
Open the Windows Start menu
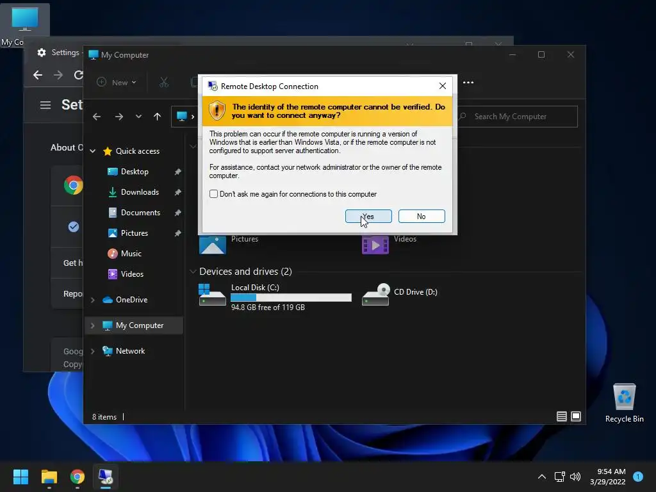point(20,477)
